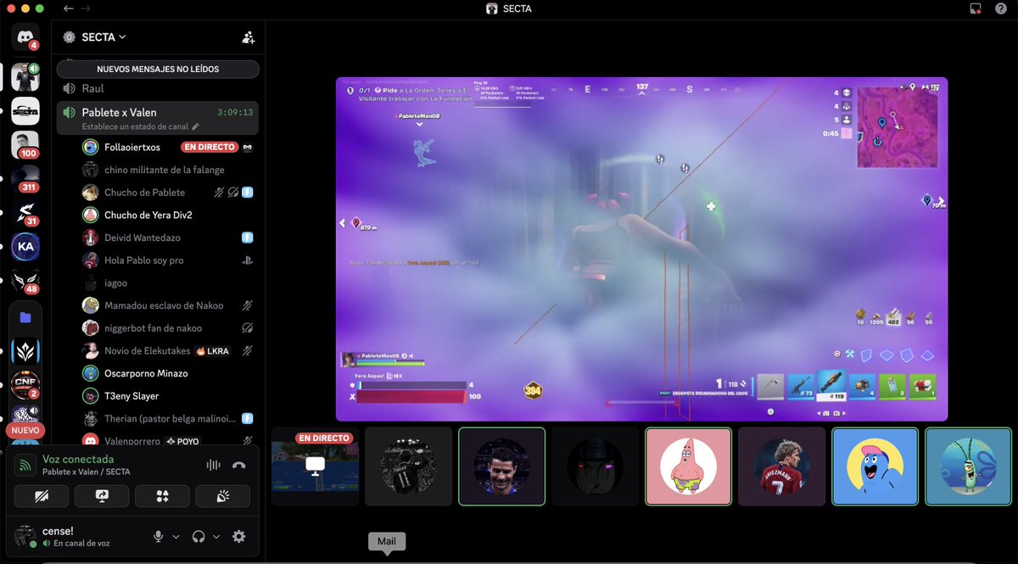Click EN DIRECTO badge beside Follaoiertxos
Image resolution: width=1018 pixels, height=564 pixels.
pyautogui.click(x=209, y=147)
